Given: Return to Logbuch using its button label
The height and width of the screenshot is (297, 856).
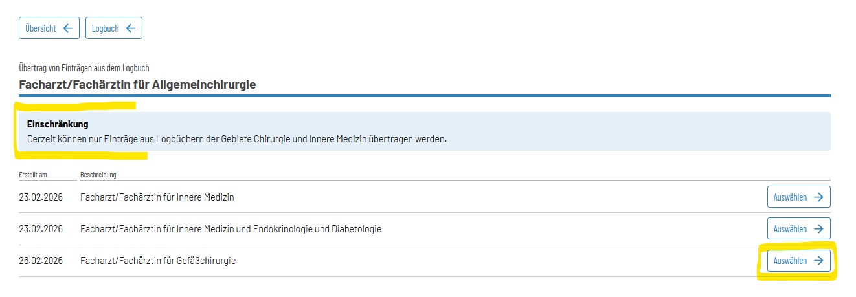Looking at the screenshot, I should 105,28.
